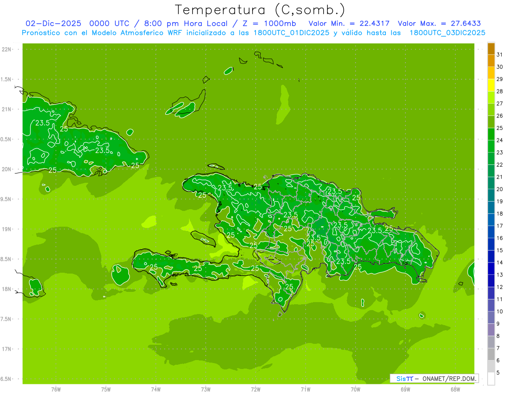Pick the purple swatch between 9 and 10
The image size is (511, 395).
(491, 317)
